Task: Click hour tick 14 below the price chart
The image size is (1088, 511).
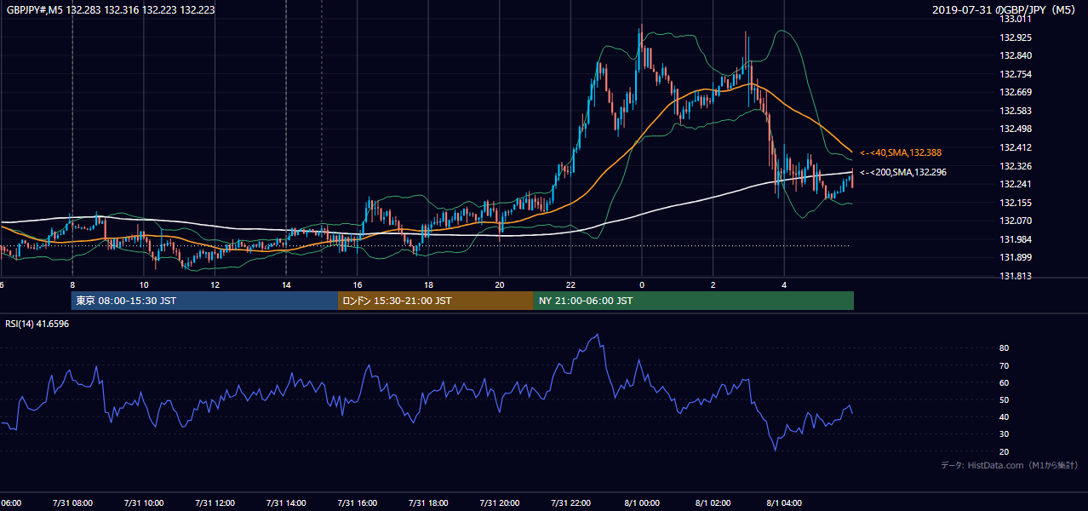Action: (286, 284)
